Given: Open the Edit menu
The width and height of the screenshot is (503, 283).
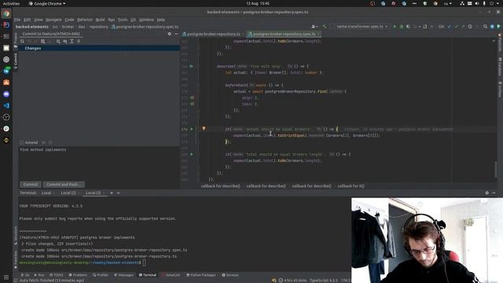Looking at the screenshot, I should [x=28, y=20].
